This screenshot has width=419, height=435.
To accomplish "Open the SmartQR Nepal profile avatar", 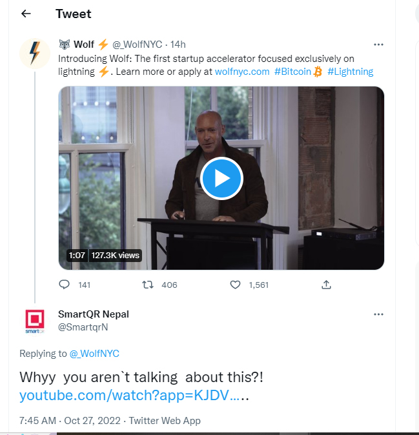I will [35, 321].
